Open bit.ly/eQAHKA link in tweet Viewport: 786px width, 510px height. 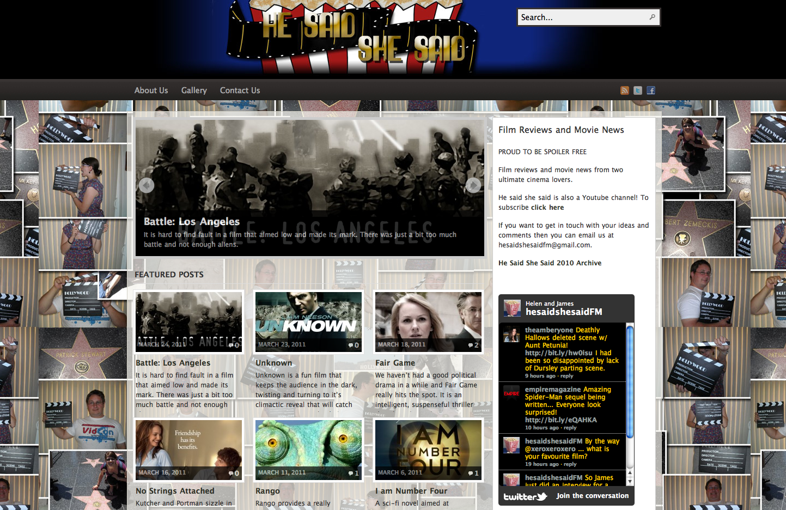(560, 420)
